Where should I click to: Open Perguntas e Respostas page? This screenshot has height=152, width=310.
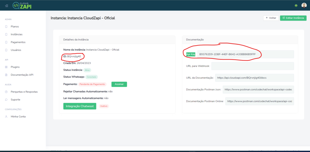(24, 92)
